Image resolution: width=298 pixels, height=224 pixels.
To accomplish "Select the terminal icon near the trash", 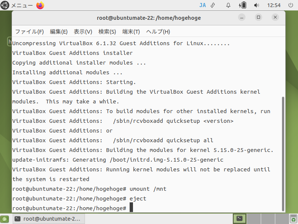I will click(x=240, y=219).
